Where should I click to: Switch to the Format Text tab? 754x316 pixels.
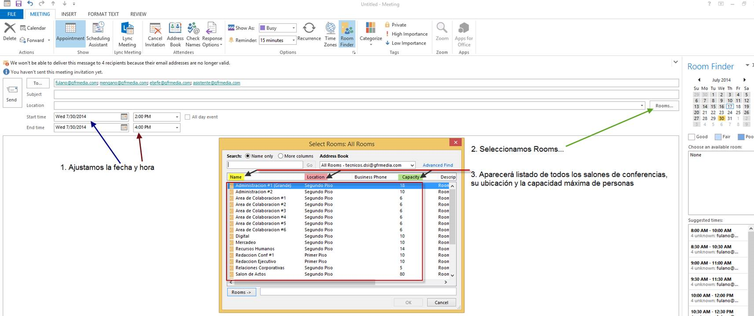point(103,14)
